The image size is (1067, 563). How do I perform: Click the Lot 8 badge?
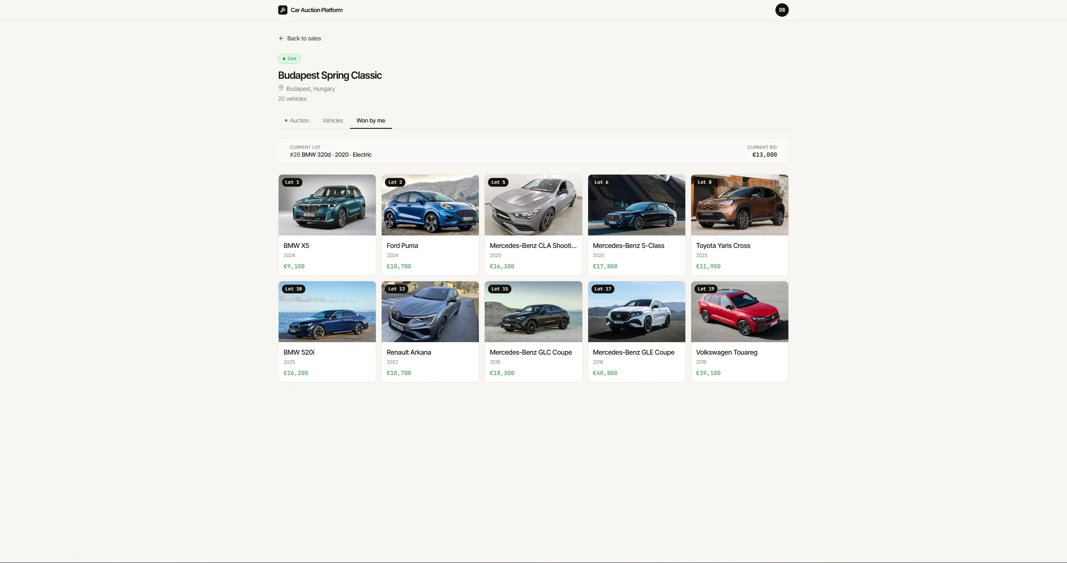705,182
